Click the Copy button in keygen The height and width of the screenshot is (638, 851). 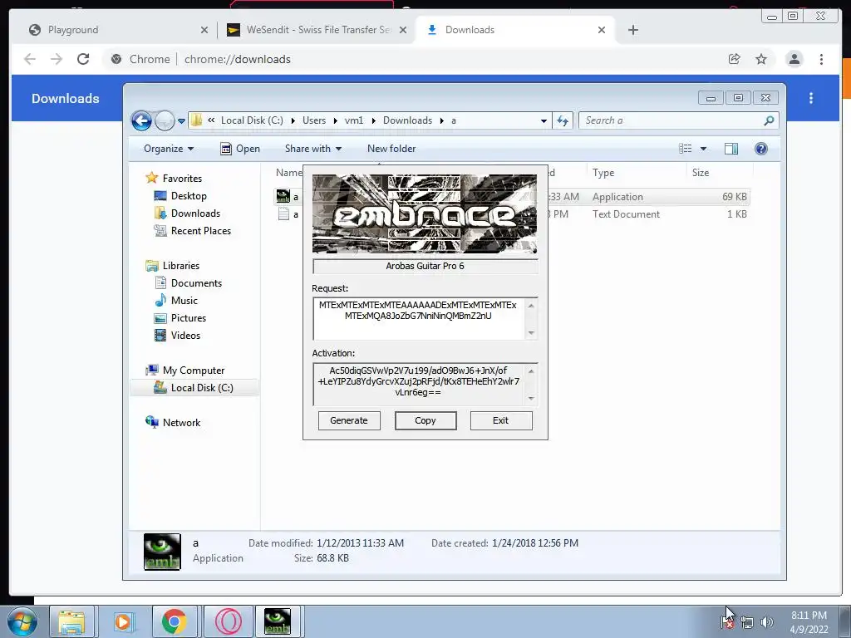click(x=425, y=420)
